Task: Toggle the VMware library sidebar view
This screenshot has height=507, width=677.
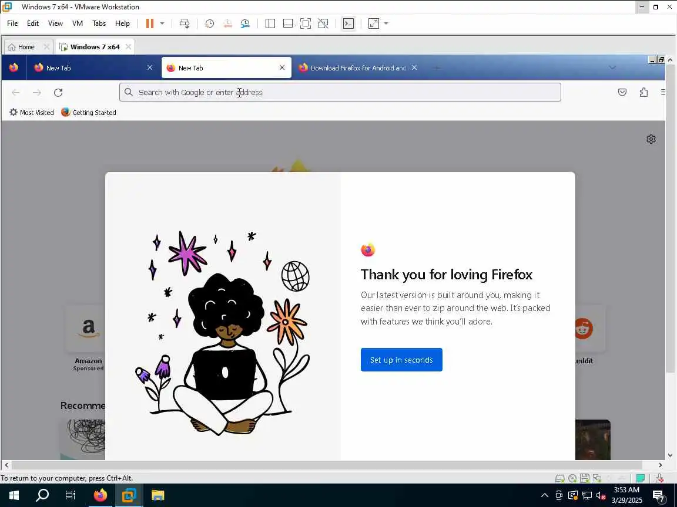Action: point(270,23)
